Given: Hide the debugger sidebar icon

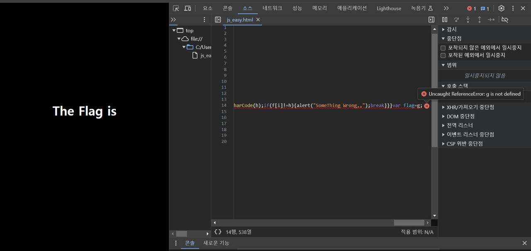Looking at the screenshot, I should pyautogui.click(x=431, y=19).
